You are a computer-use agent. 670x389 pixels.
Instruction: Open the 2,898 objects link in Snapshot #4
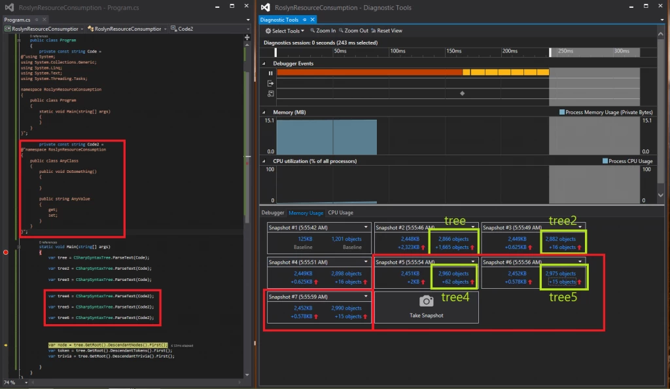point(347,274)
